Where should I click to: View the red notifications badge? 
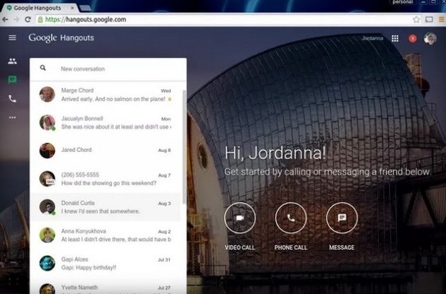click(413, 38)
